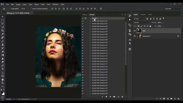The image size is (183, 103).
Task: Open the Essentials workspace dropdown
Action: (173, 9)
